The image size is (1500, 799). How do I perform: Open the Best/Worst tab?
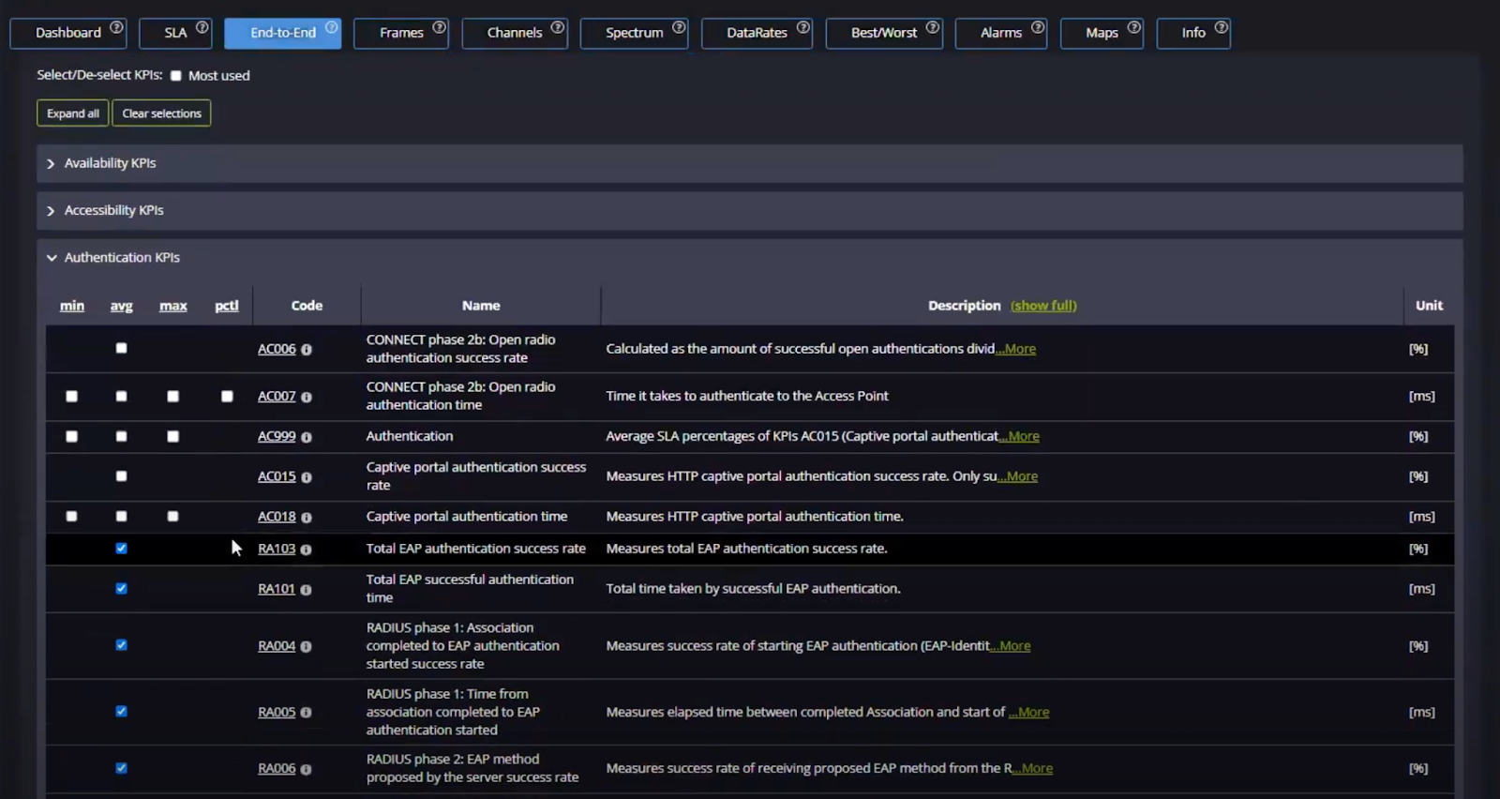tap(883, 33)
